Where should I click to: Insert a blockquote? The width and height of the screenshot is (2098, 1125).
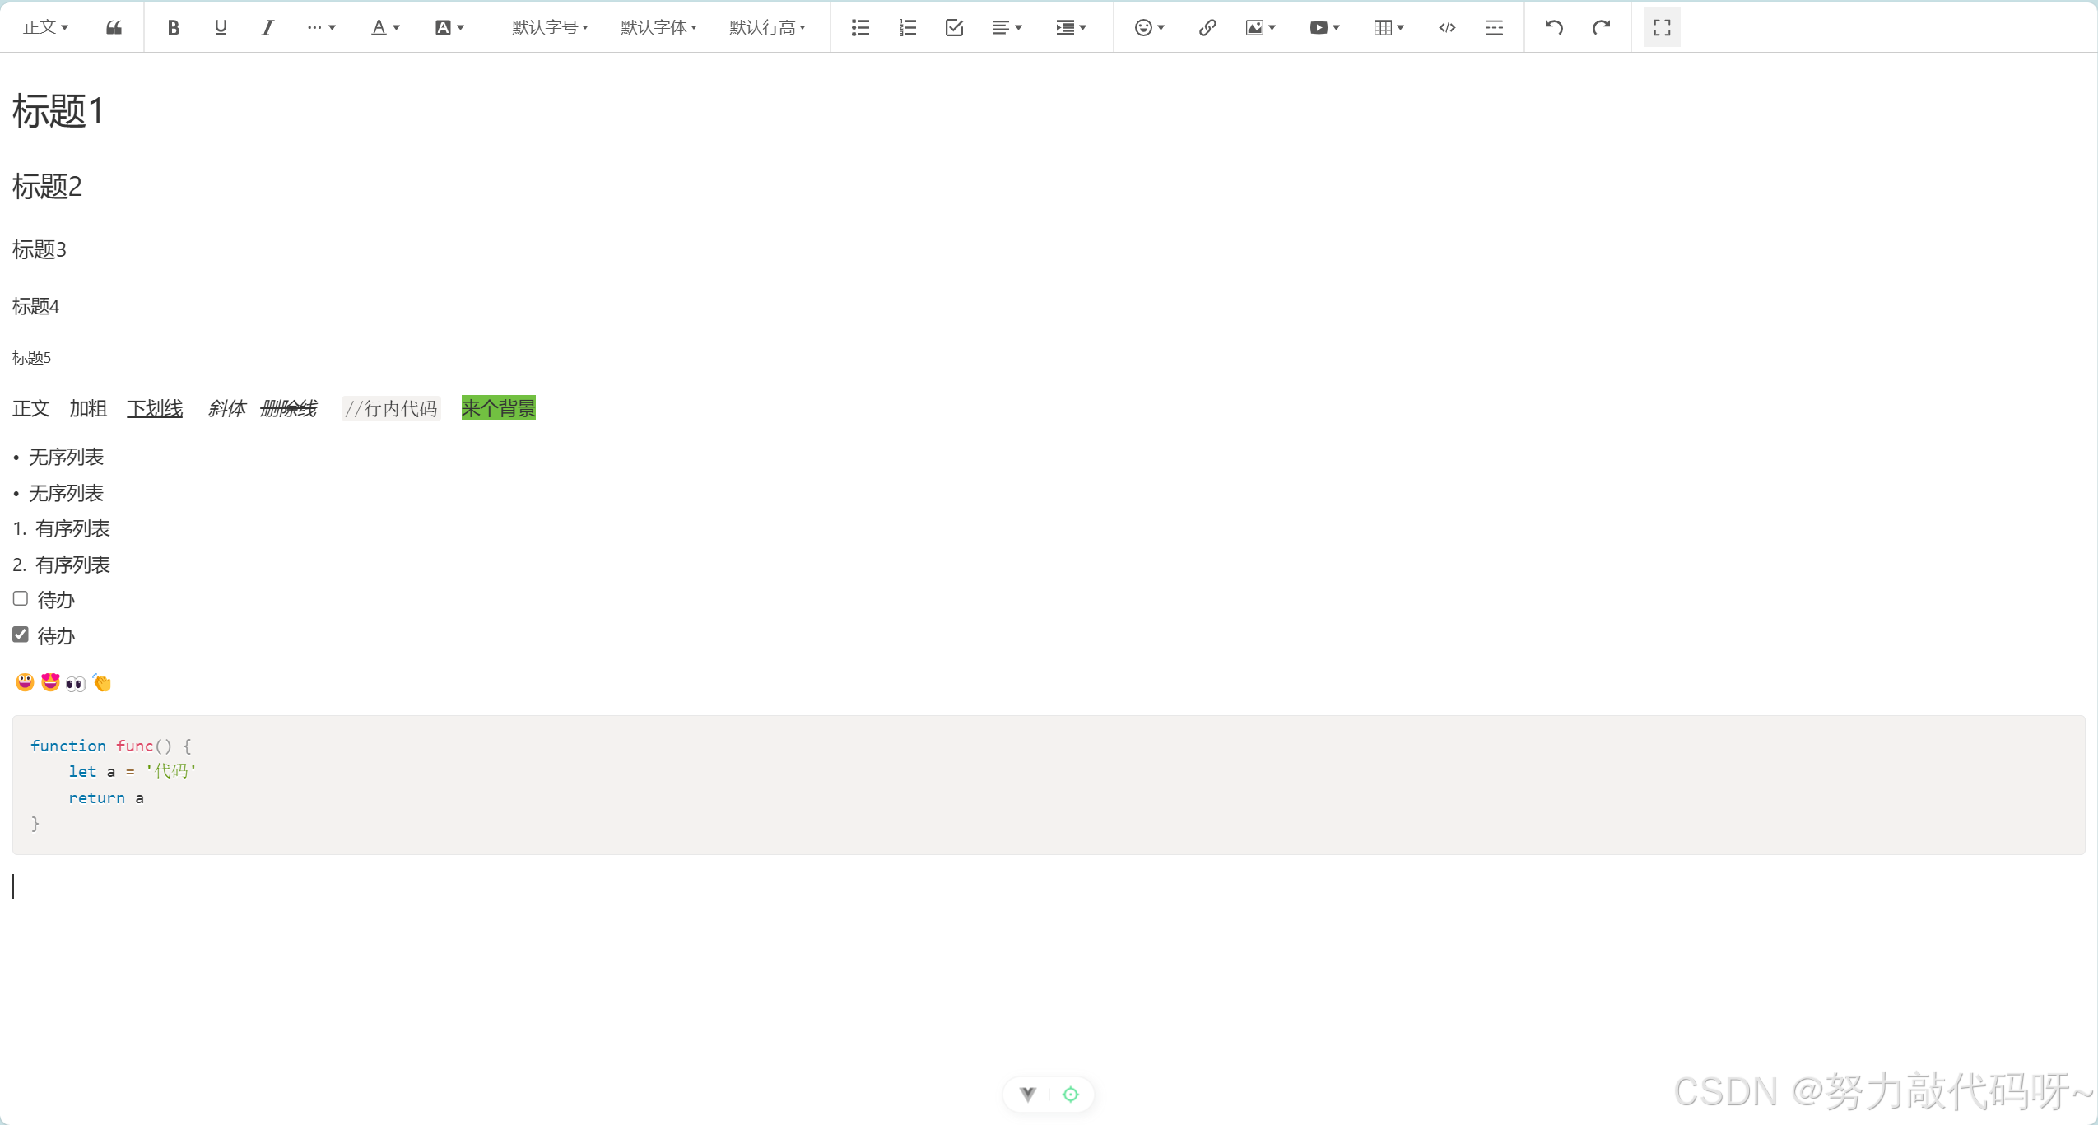[114, 28]
